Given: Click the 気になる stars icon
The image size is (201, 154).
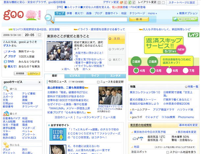Looking at the screenshot, I should (6, 144).
